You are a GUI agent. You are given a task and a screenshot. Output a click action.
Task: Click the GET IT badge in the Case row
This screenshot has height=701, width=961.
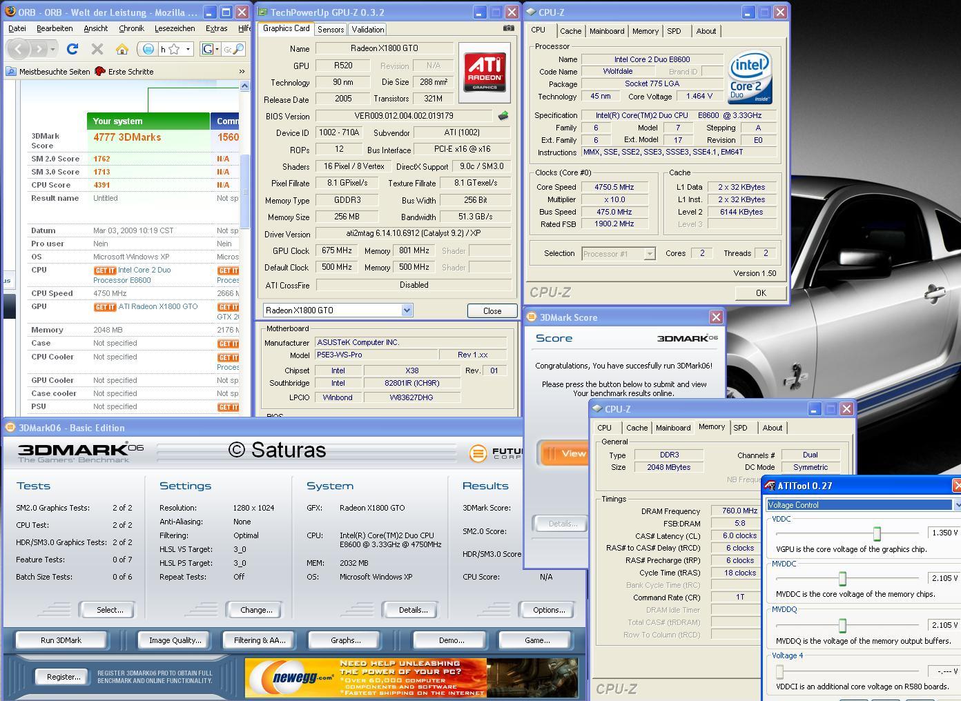point(228,344)
